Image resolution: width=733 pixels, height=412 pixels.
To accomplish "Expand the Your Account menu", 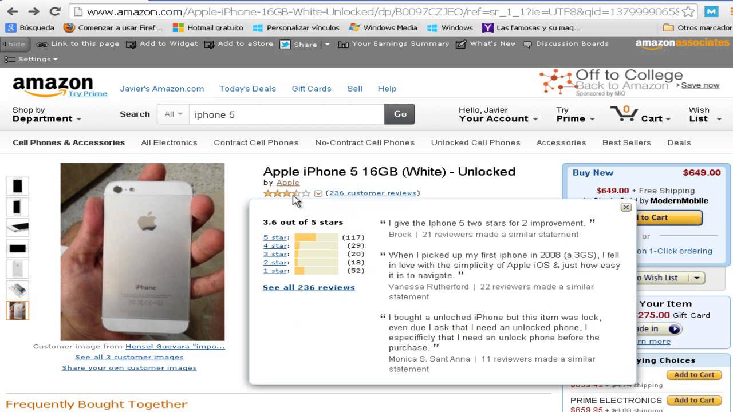I will [498, 118].
